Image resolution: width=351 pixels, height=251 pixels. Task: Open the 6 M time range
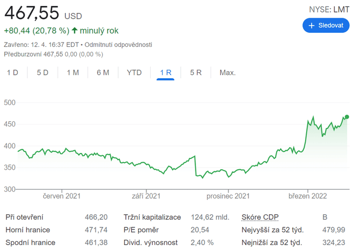103,73
